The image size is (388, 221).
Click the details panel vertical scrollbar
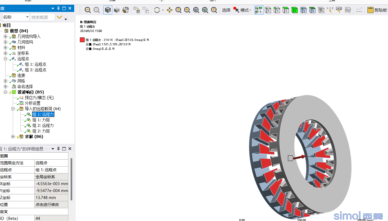click(x=71, y=179)
